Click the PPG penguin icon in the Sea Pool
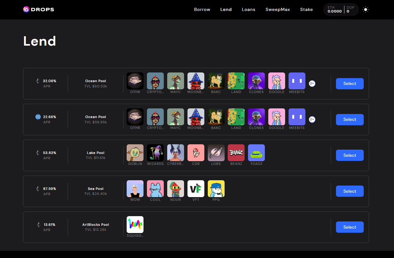The image size is (394, 258). click(x=216, y=189)
